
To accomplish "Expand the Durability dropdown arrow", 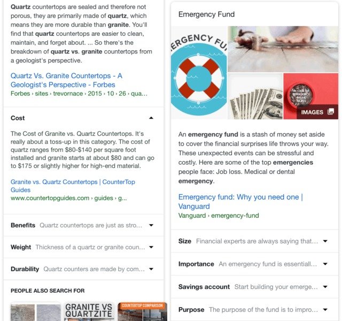I will click(x=151, y=269).
